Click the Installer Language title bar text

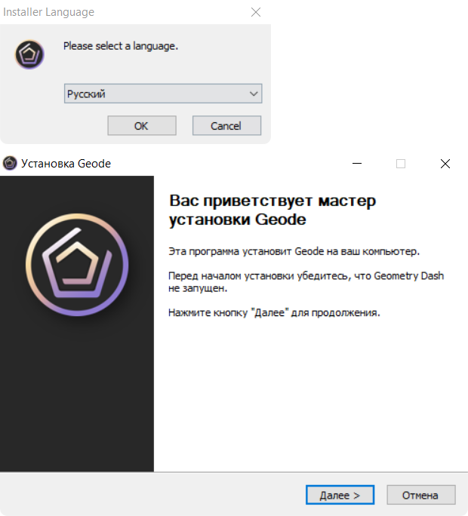pos(49,12)
